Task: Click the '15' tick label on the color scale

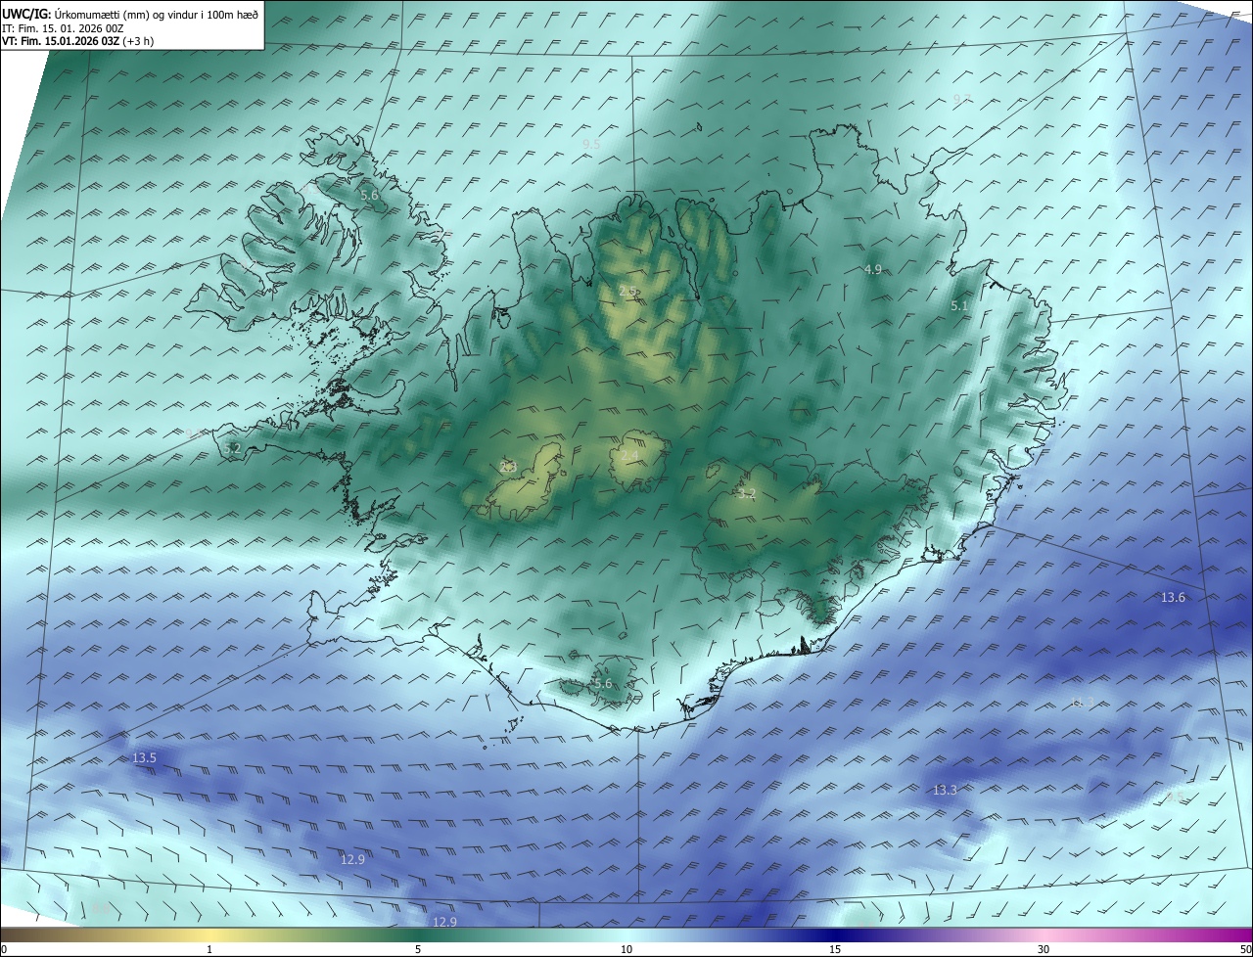Action: tap(835, 949)
